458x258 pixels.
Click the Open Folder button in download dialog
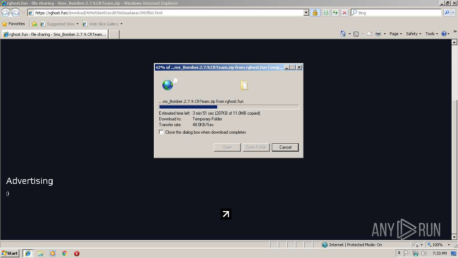point(256,147)
